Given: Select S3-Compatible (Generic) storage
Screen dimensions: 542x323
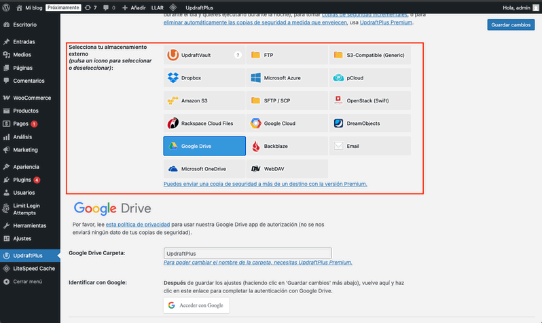Looking at the screenshot, I should coord(370,55).
